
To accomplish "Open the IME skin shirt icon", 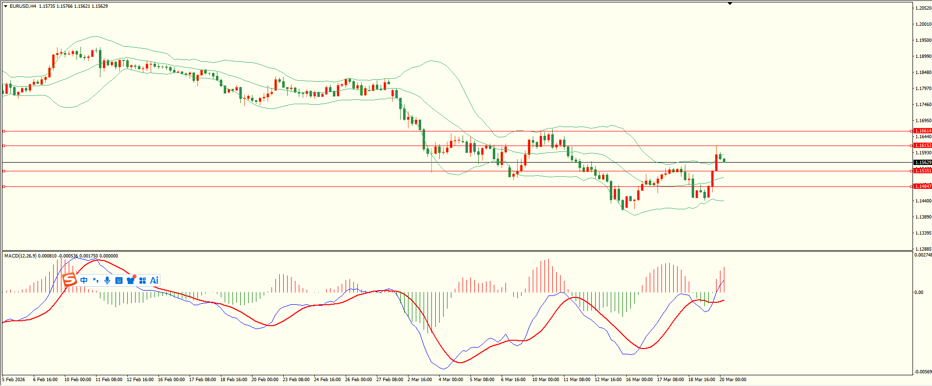I will point(131,280).
